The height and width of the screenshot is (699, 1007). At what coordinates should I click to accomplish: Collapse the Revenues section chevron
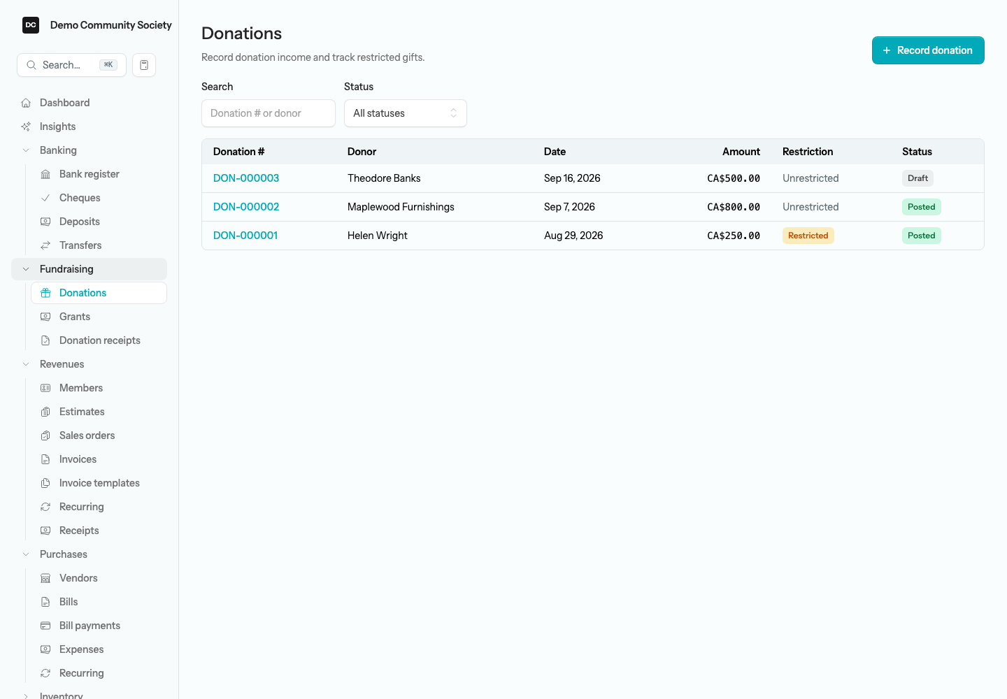(26, 364)
